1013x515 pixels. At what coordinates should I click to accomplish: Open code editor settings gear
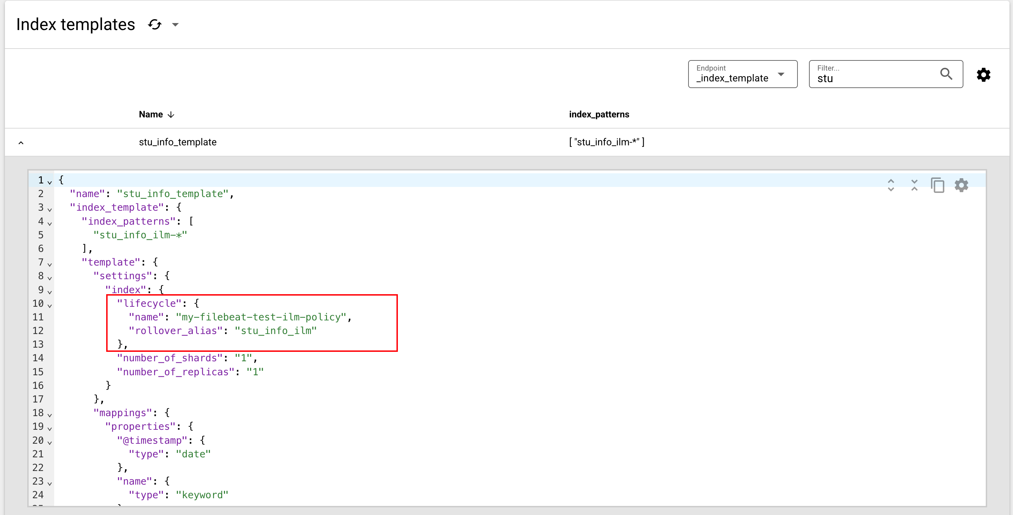pos(961,185)
